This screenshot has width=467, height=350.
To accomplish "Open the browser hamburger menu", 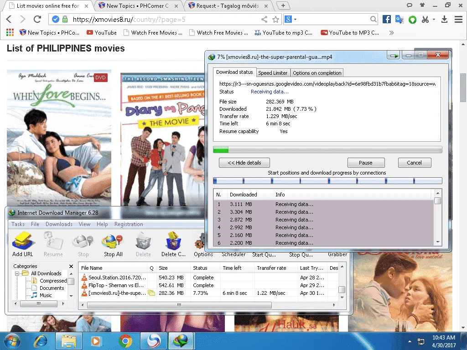I will click(x=458, y=19).
